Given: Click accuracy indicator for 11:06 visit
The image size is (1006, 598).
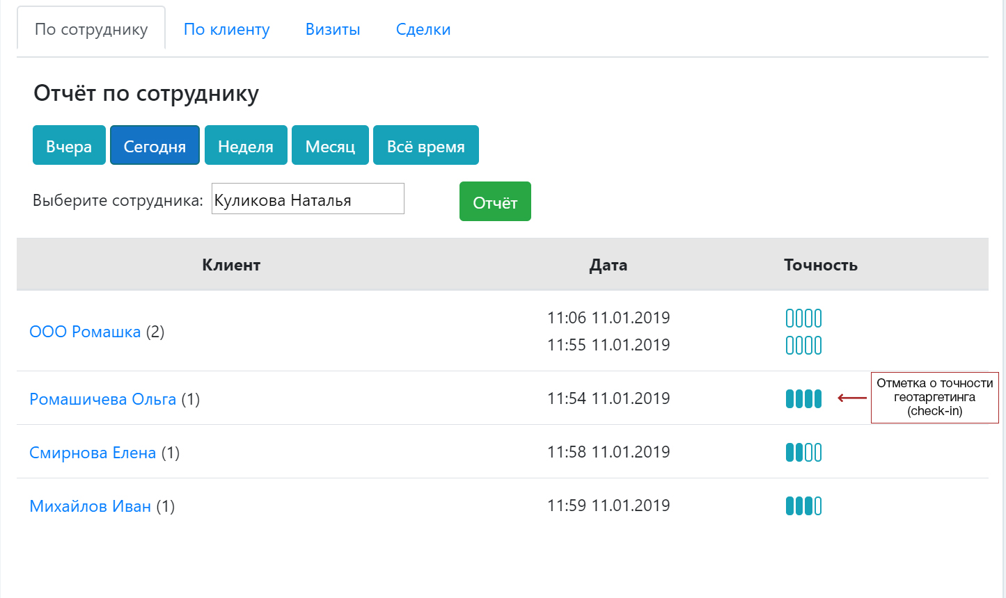Looking at the screenshot, I should tap(803, 318).
